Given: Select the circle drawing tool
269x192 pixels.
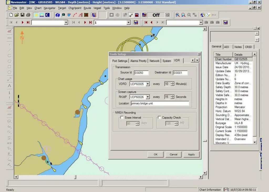Looking at the screenshot, I should [x=9, y=72].
